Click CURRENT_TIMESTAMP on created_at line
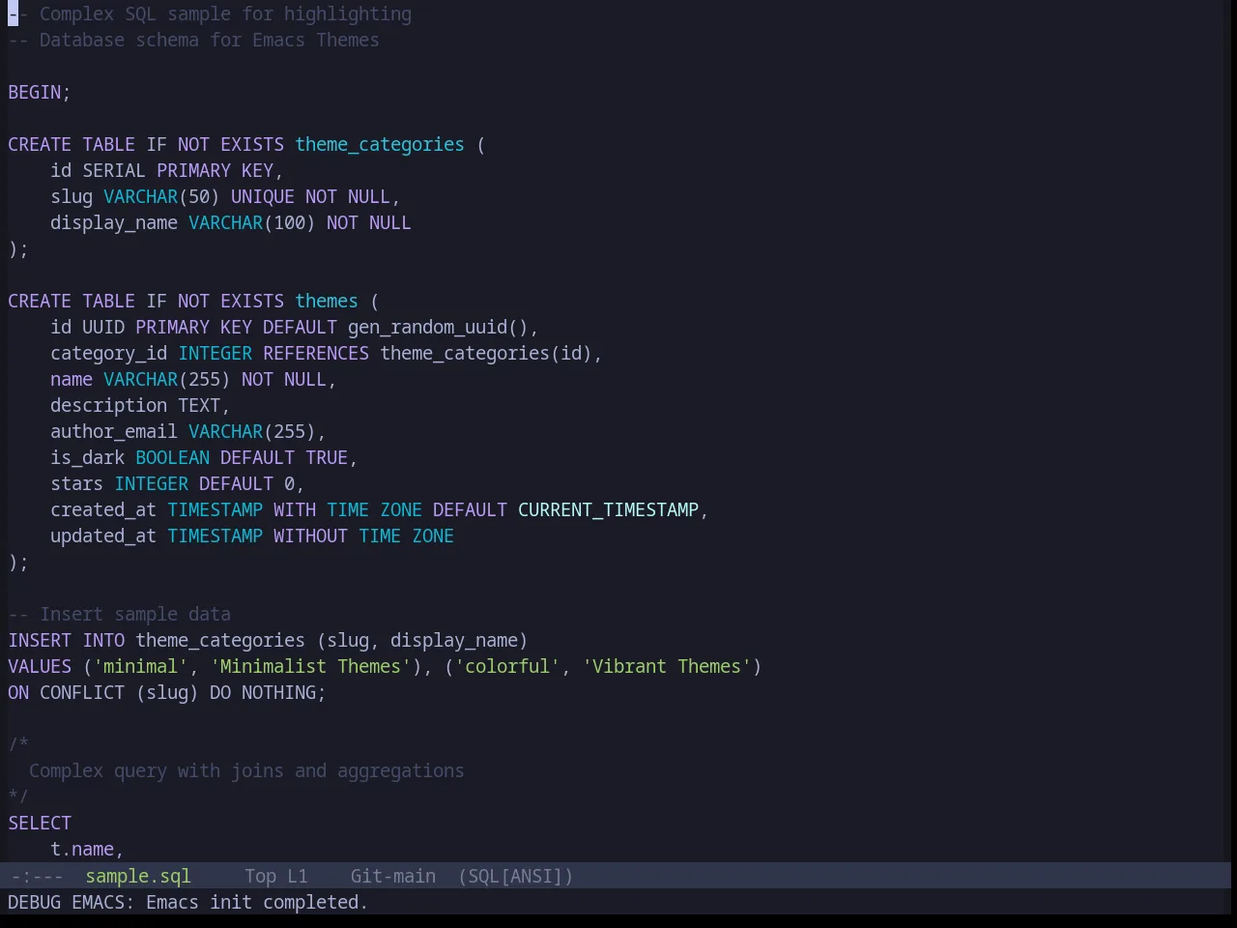The height and width of the screenshot is (928, 1237). click(608, 509)
